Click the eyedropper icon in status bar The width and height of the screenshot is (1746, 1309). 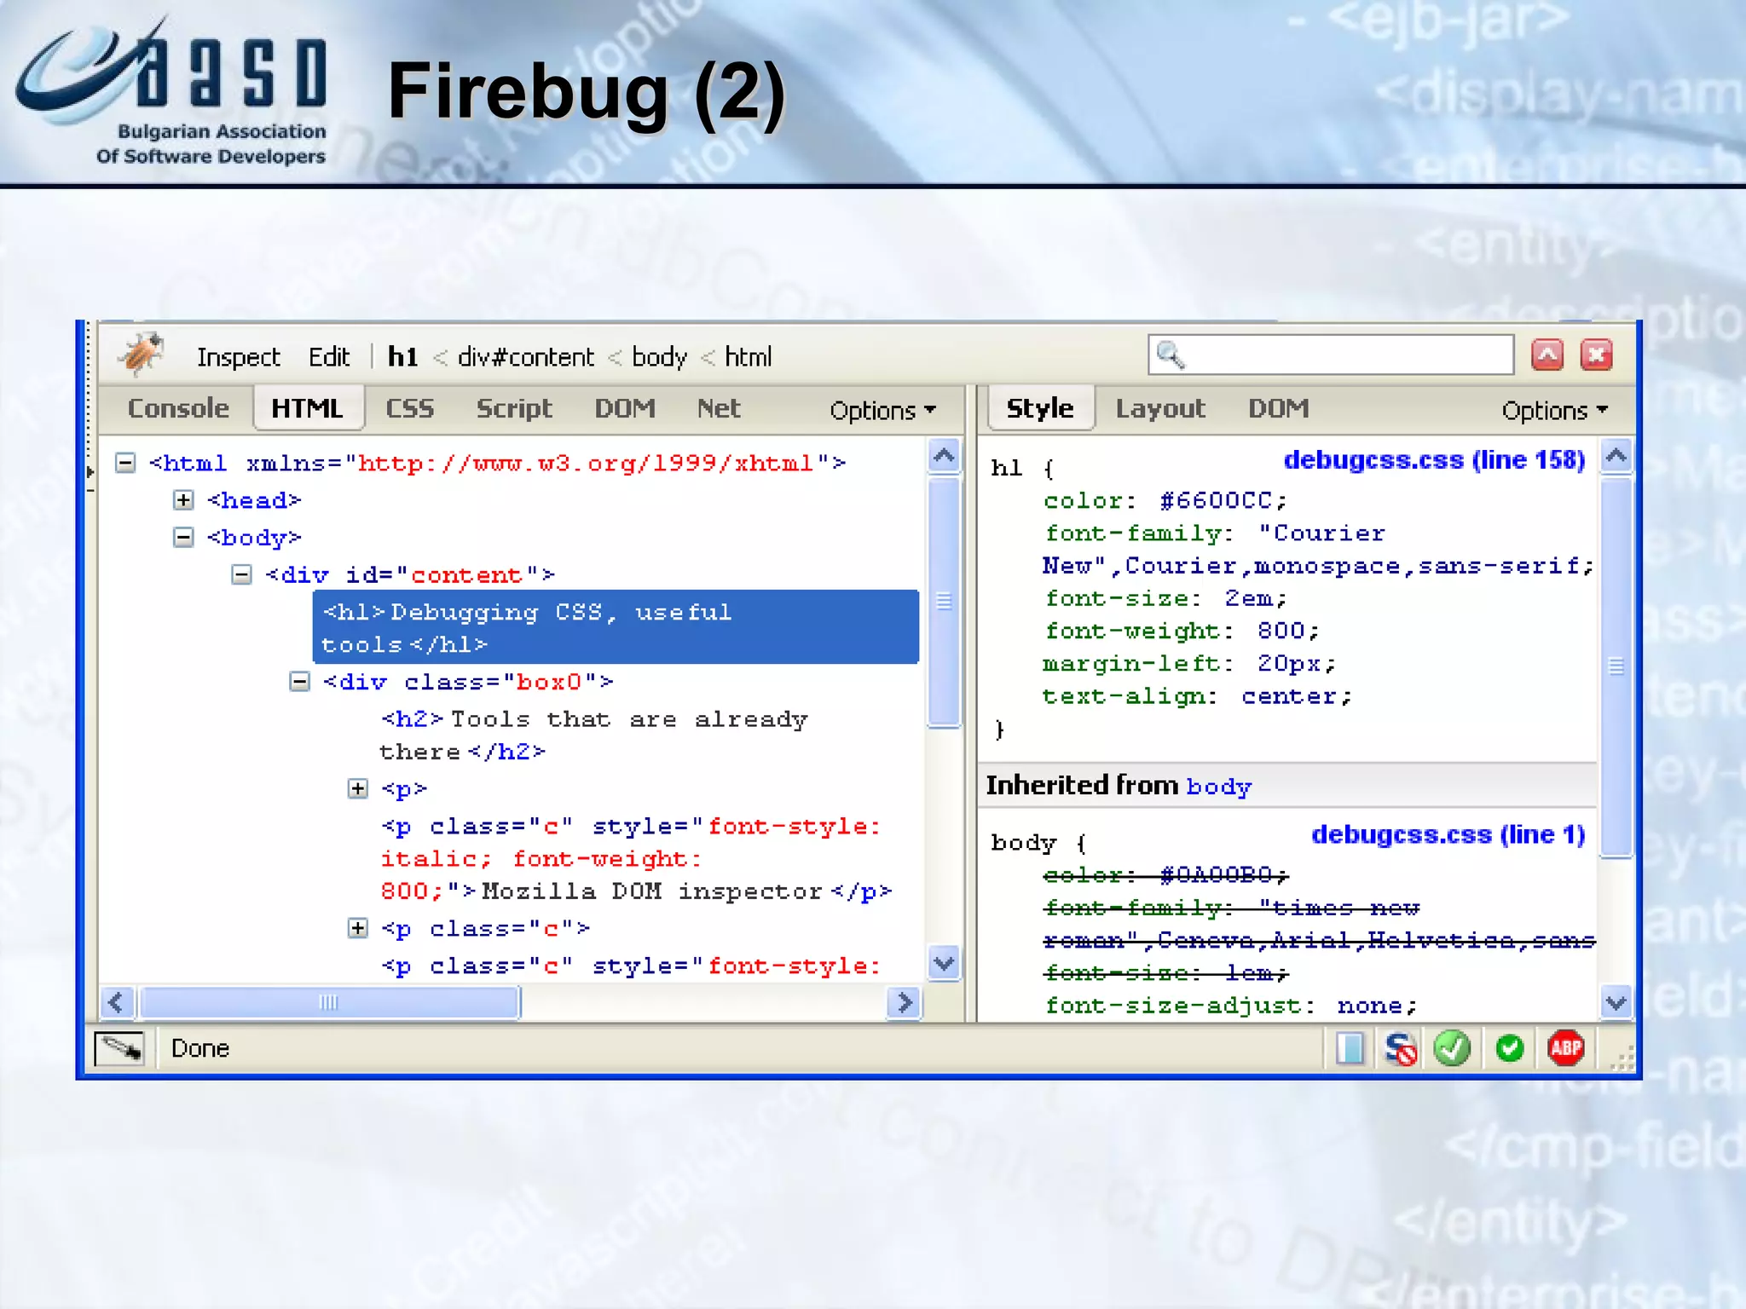(119, 1048)
